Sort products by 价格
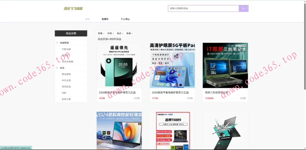This screenshot has height=150, width=306. pos(111,33)
